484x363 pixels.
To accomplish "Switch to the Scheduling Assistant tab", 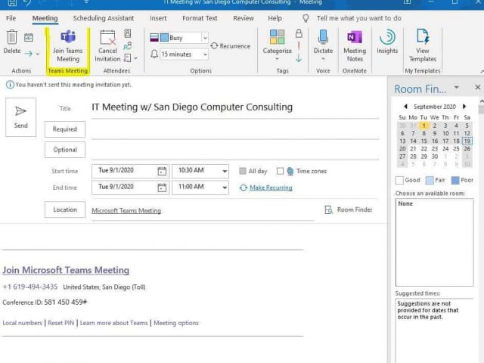I will (x=104, y=18).
